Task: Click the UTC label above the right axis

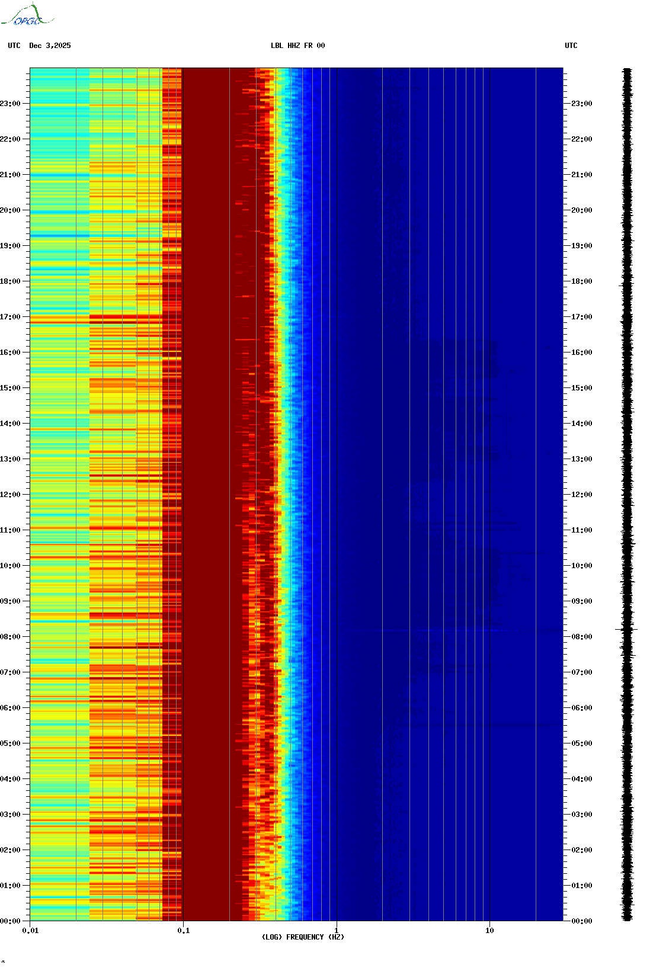Action: pos(571,46)
